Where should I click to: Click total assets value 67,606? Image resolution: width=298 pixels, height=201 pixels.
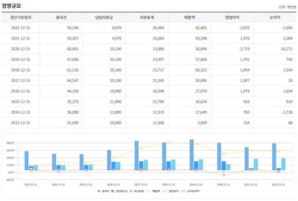(73, 59)
